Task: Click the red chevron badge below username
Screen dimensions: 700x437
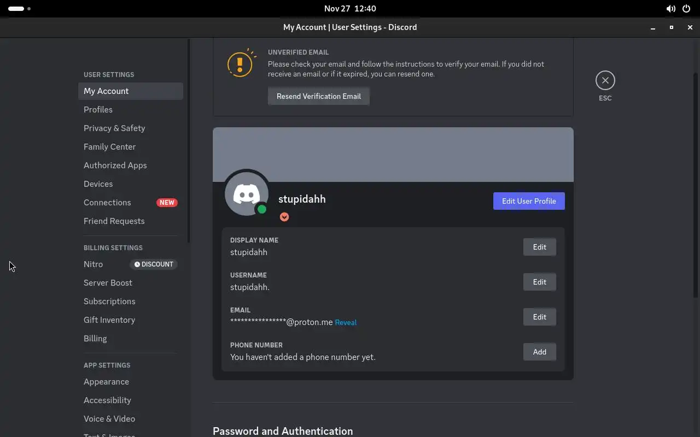Action: click(284, 217)
